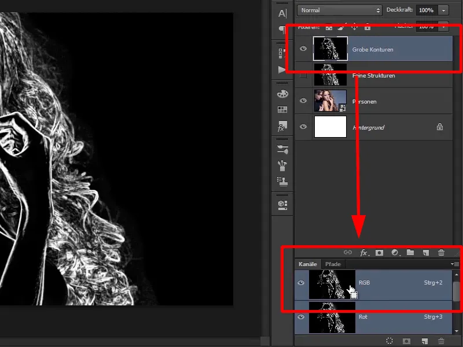
Task: Open the Character panel icon
Action: pyautogui.click(x=282, y=13)
